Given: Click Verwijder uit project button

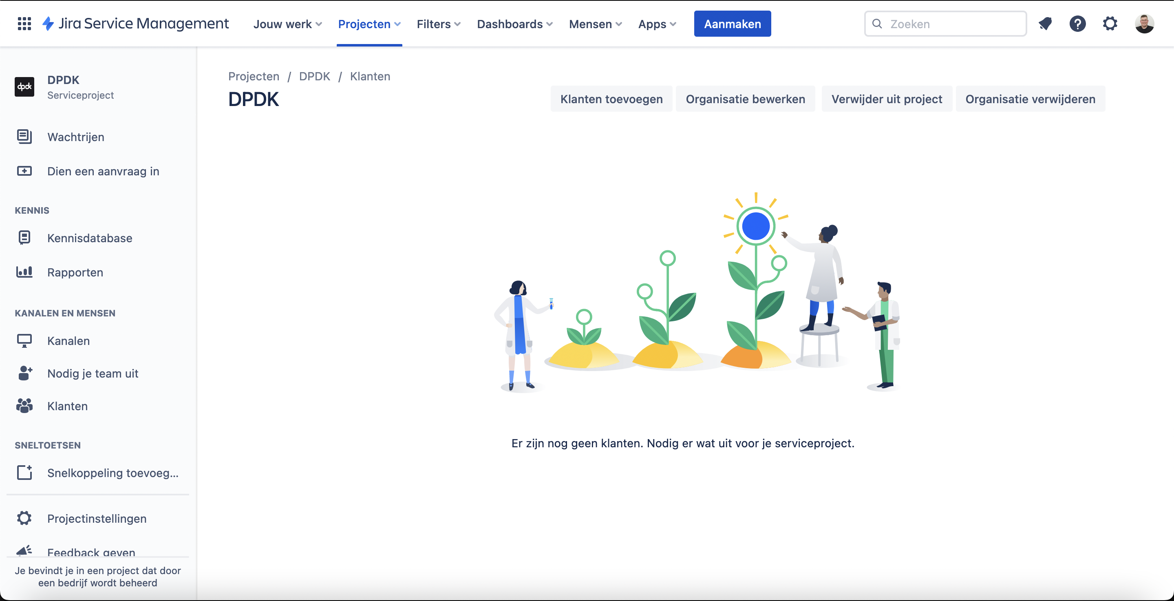Looking at the screenshot, I should tap(887, 99).
